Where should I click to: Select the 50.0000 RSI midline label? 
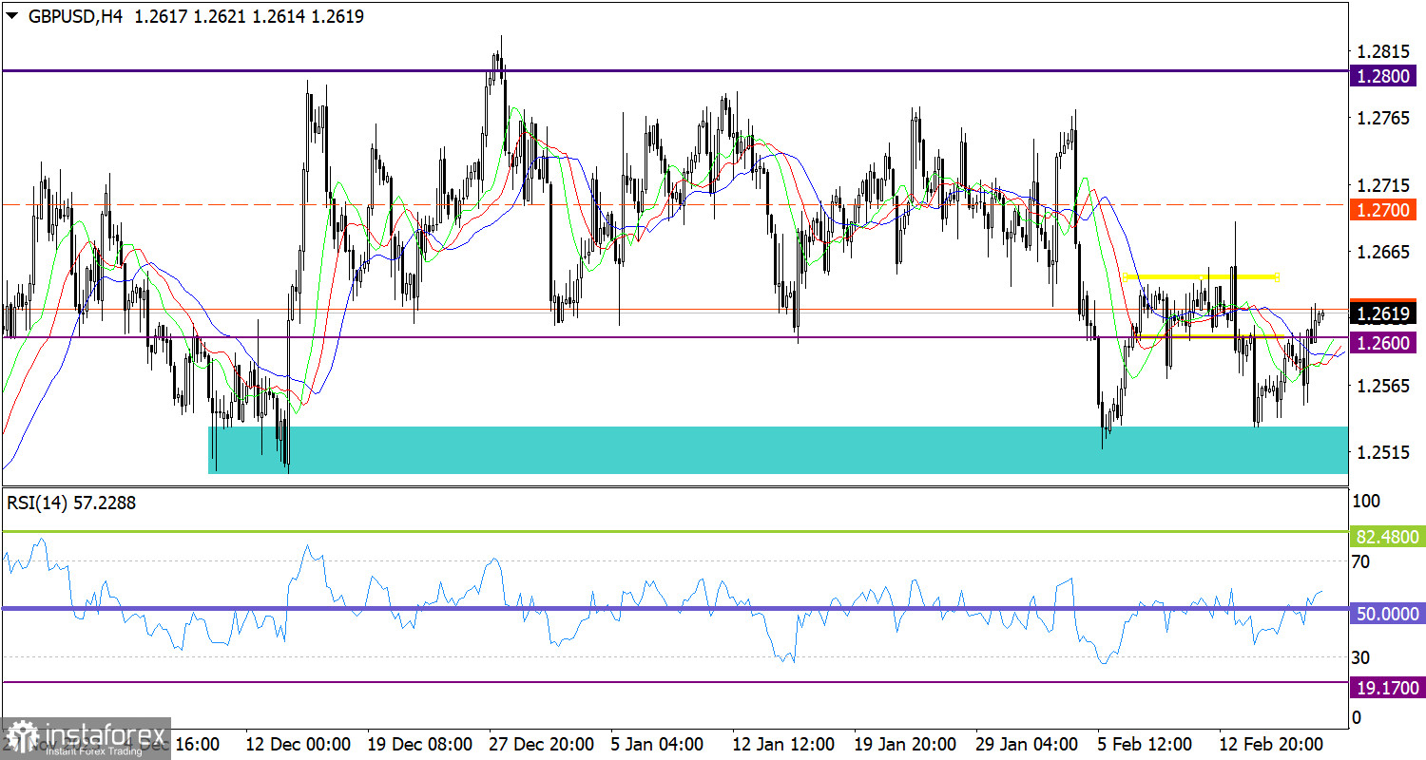1386,615
